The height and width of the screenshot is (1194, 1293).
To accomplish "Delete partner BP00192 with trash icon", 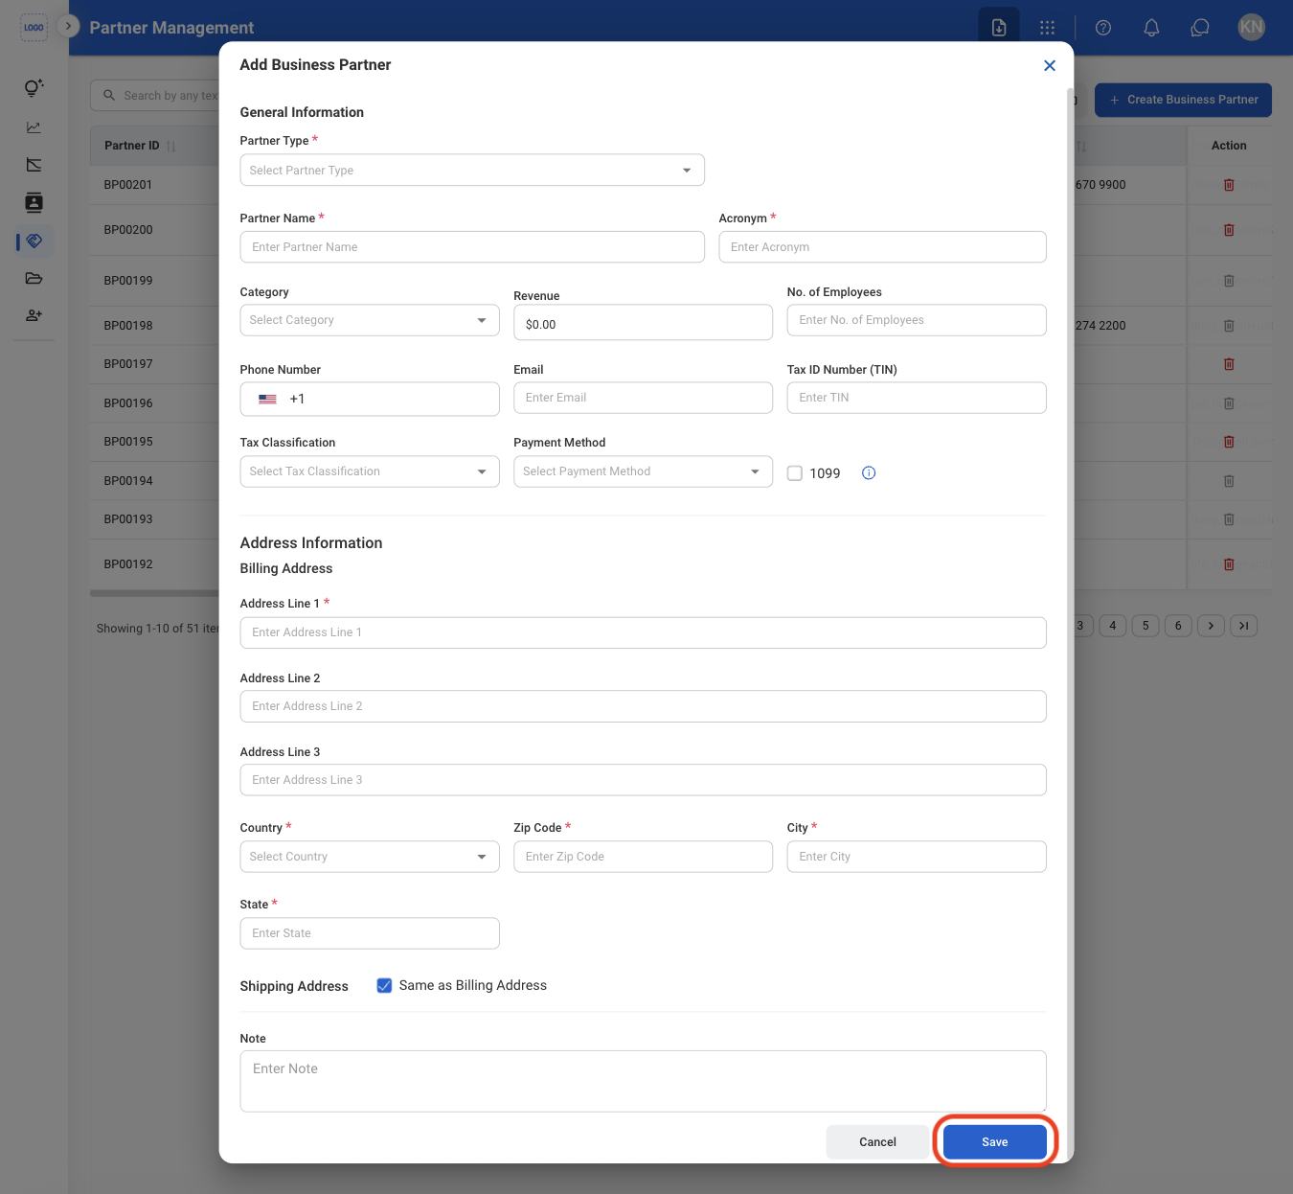I will (1229, 564).
